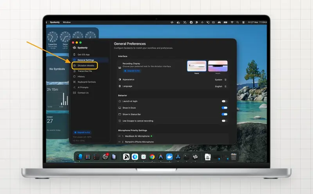This screenshot has height=194, width=313.
Task: Open the Spokenly menu in menu bar
Action: 55,22
